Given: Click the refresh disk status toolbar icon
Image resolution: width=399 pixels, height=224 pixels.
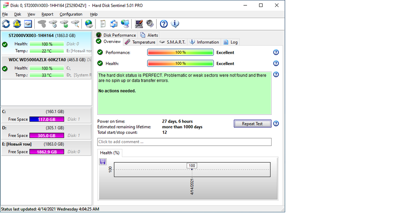Looking at the screenshot, I should pyautogui.click(x=6, y=24).
